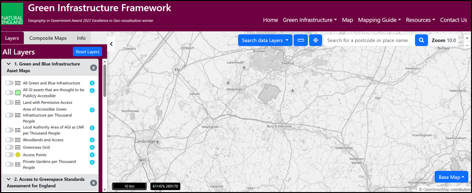Collapse the side panel with the arrow

point(111,44)
